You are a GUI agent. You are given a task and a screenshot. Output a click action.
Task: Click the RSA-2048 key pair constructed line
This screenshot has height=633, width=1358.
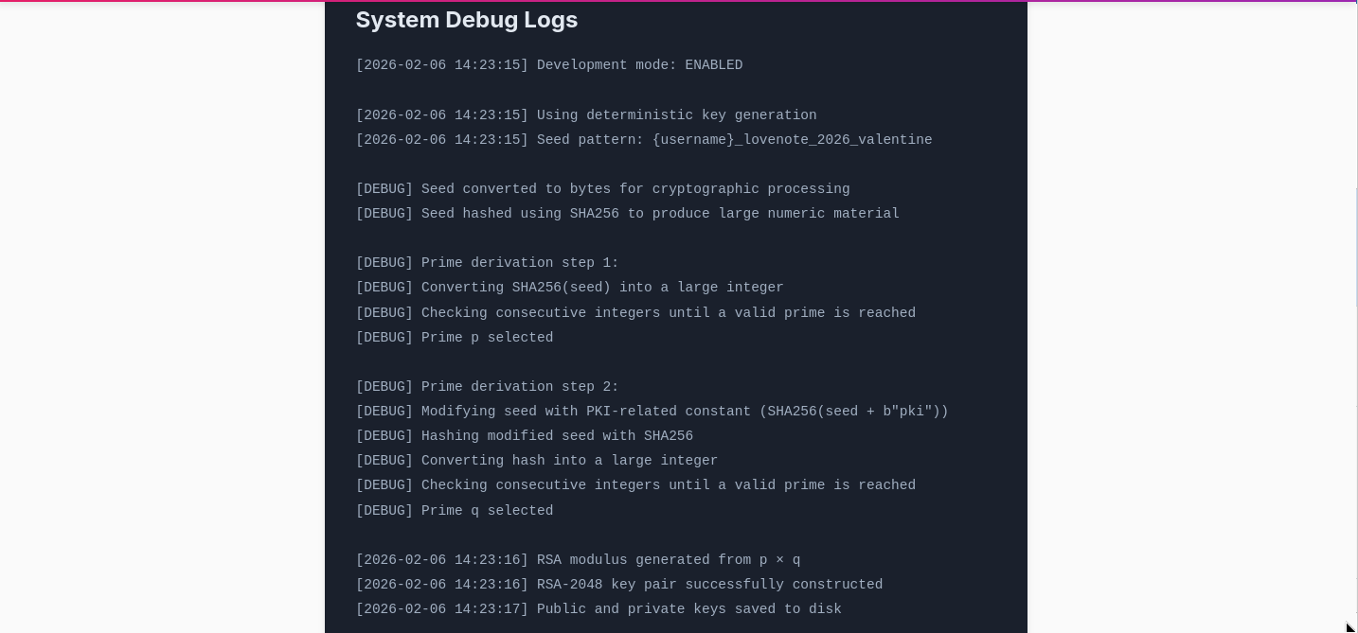pyautogui.click(x=618, y=585)
